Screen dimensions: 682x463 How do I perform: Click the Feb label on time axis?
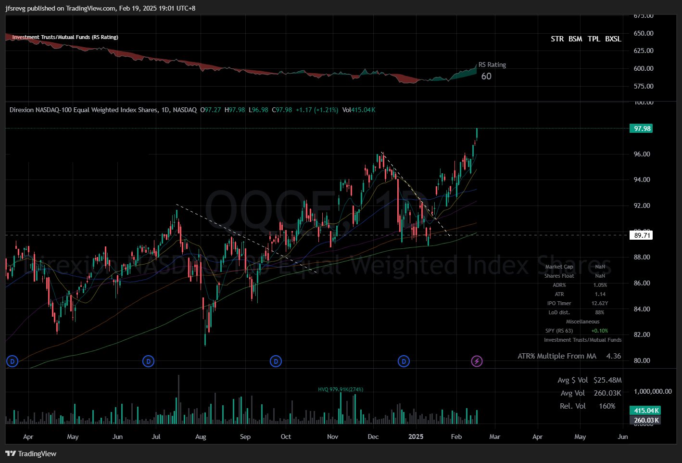(x=456, y=437)
